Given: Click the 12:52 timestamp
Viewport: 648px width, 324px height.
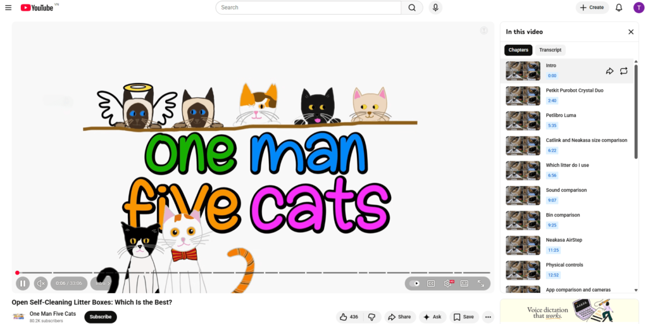Looking at the screenshot, I should click(x=553, y=275).
